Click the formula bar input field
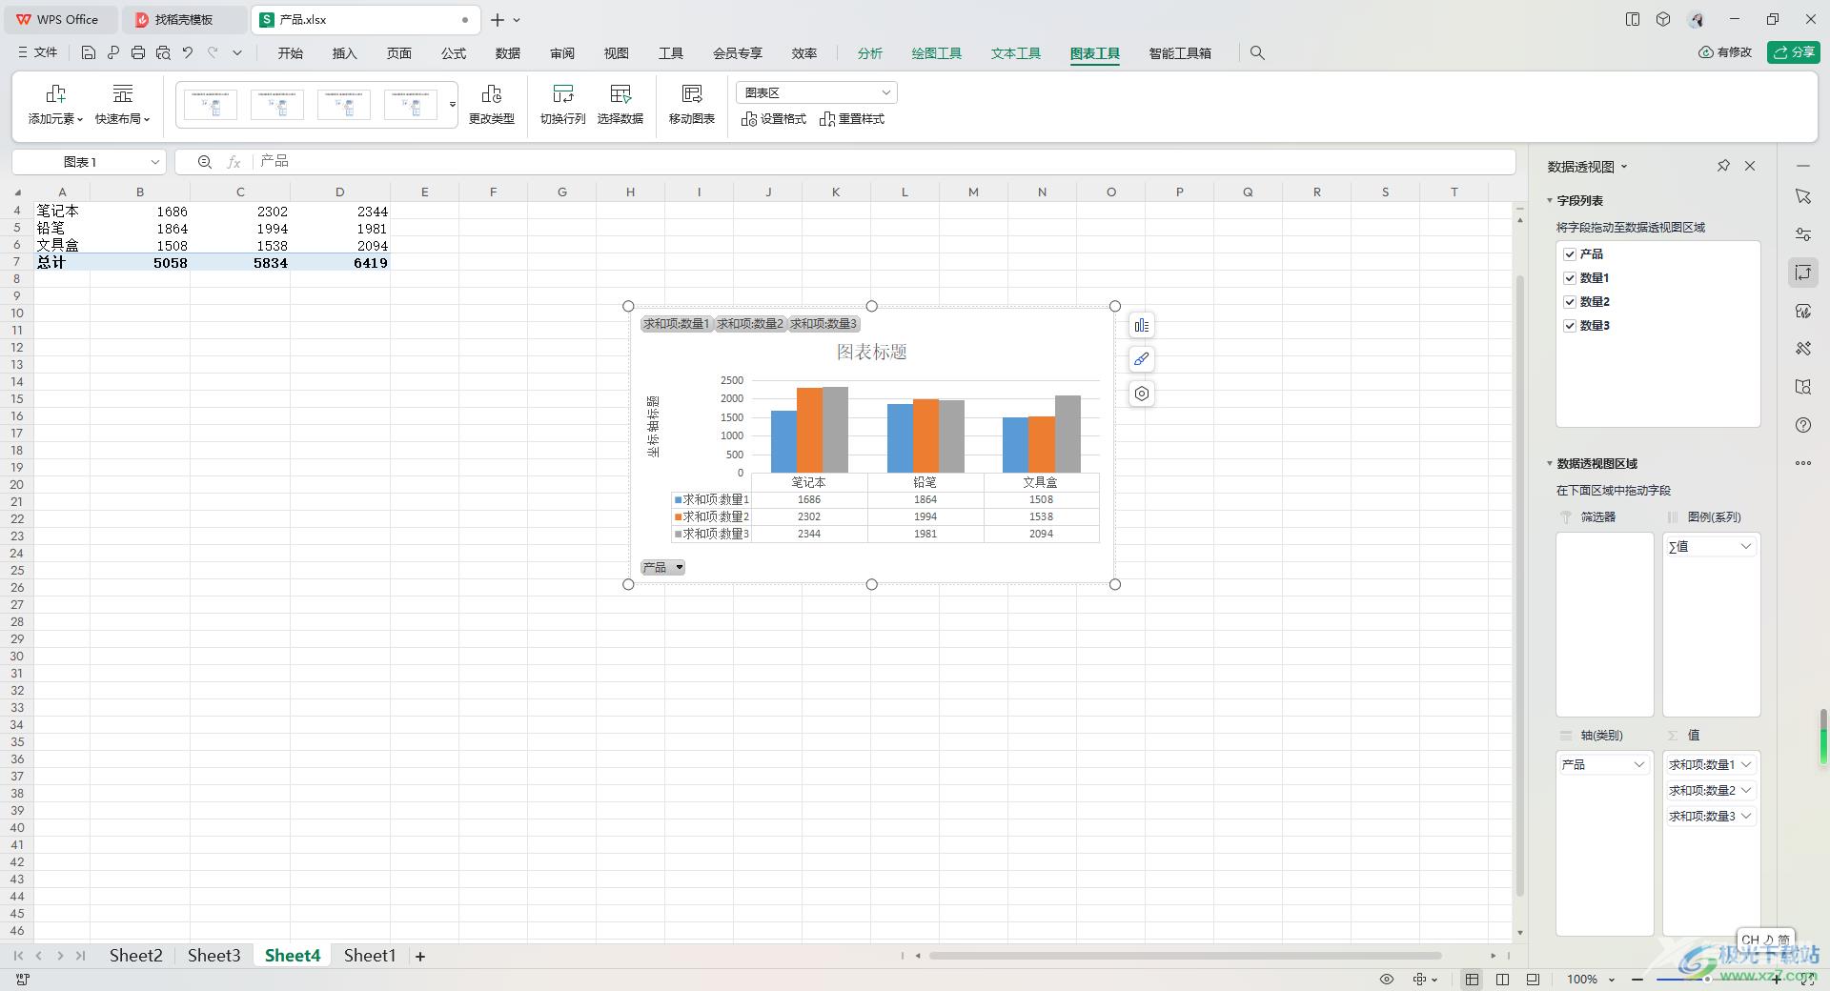 (884, 162)
